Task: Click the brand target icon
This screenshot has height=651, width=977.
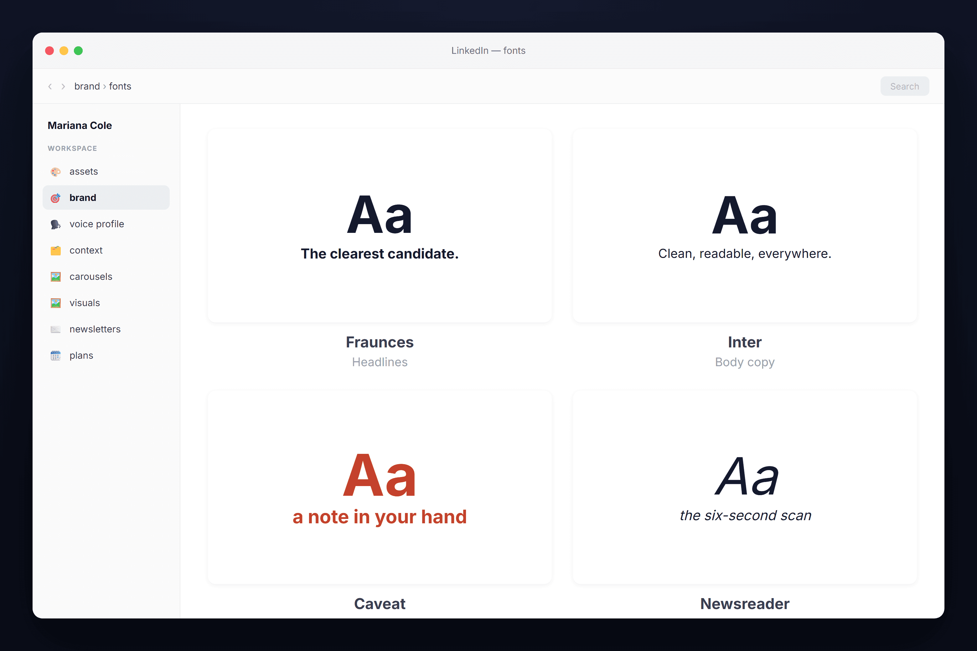Action: [x=56, y=198]
